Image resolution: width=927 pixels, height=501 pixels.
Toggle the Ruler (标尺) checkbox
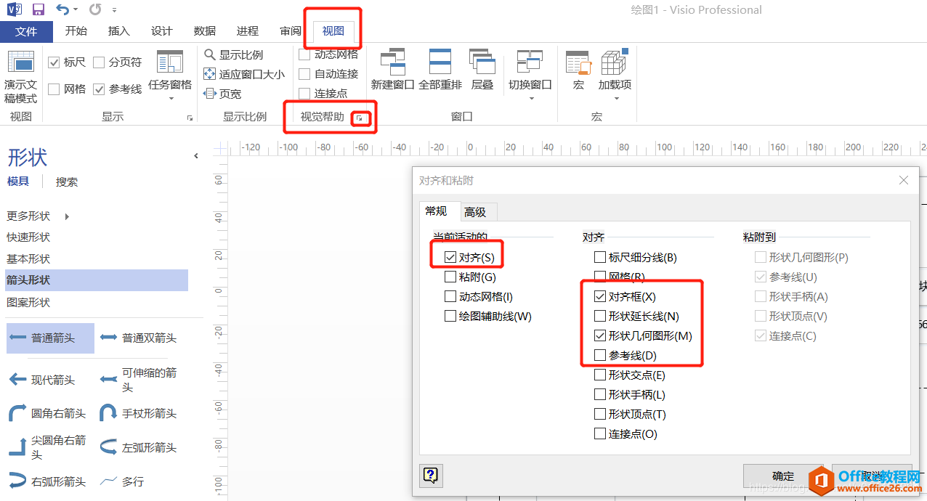pyautogui.click(x=54, y=62)
